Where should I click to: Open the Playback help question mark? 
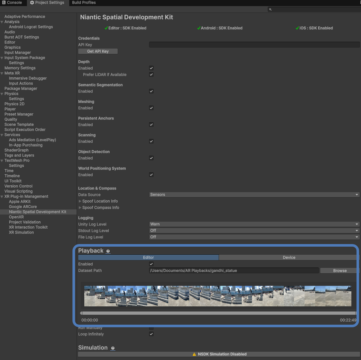(x=108, y=251)
